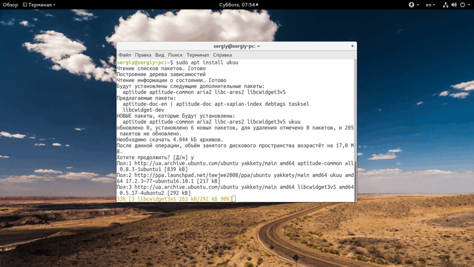Viewport: 474px width, 267px height.
Task: Click the wired network status icon
Action: (x=445, y=5)
